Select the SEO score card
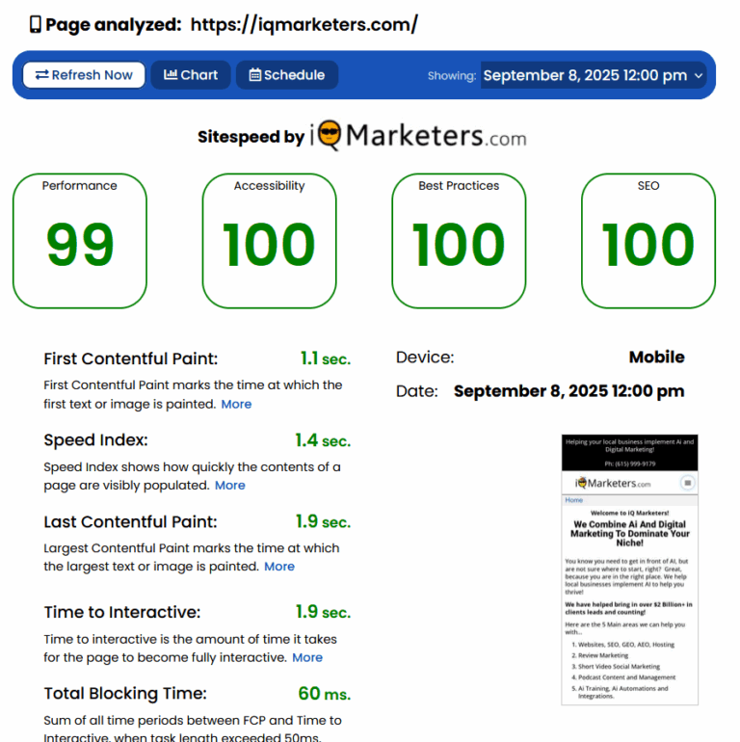 [x=648, y=241]
